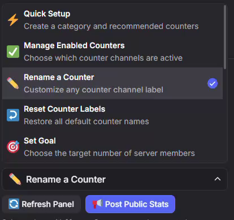This screenshot has height=220, width=234.
Task: Choose Manage Enabled Counters from the list
Action: [112, 52]
